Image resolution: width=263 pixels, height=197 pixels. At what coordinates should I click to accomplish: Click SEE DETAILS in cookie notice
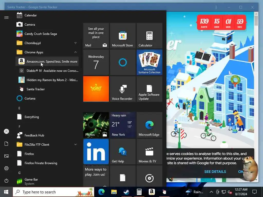click(x=215, y=172)
